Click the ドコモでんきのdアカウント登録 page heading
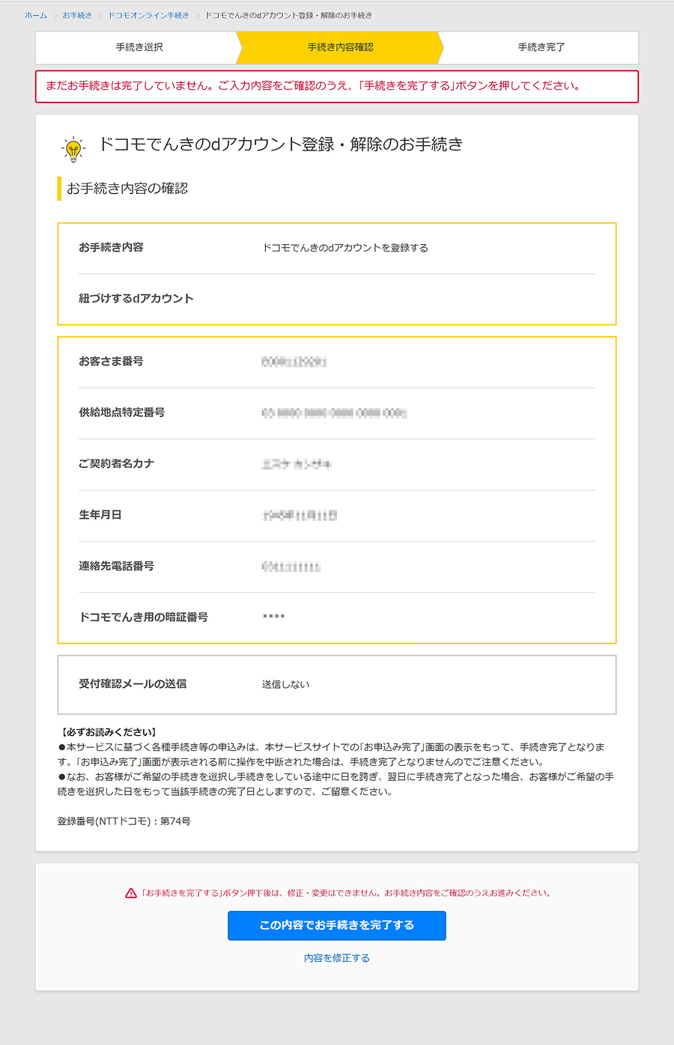 281,144
